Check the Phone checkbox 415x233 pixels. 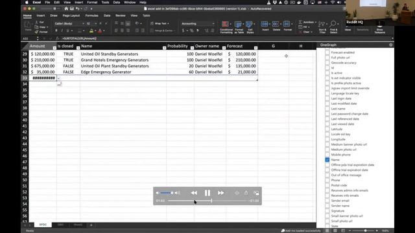[327, 180]
